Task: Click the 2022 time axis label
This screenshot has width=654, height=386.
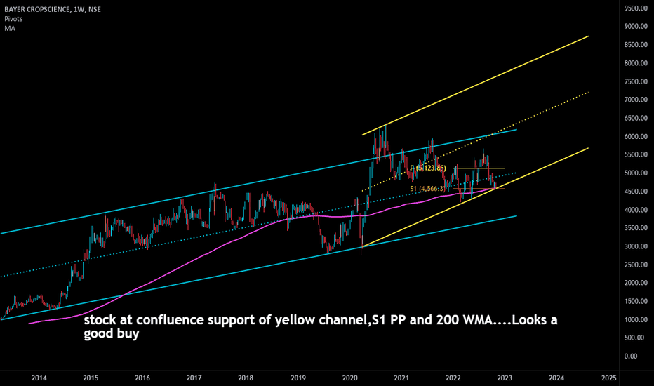Action: tap(453, 378)
